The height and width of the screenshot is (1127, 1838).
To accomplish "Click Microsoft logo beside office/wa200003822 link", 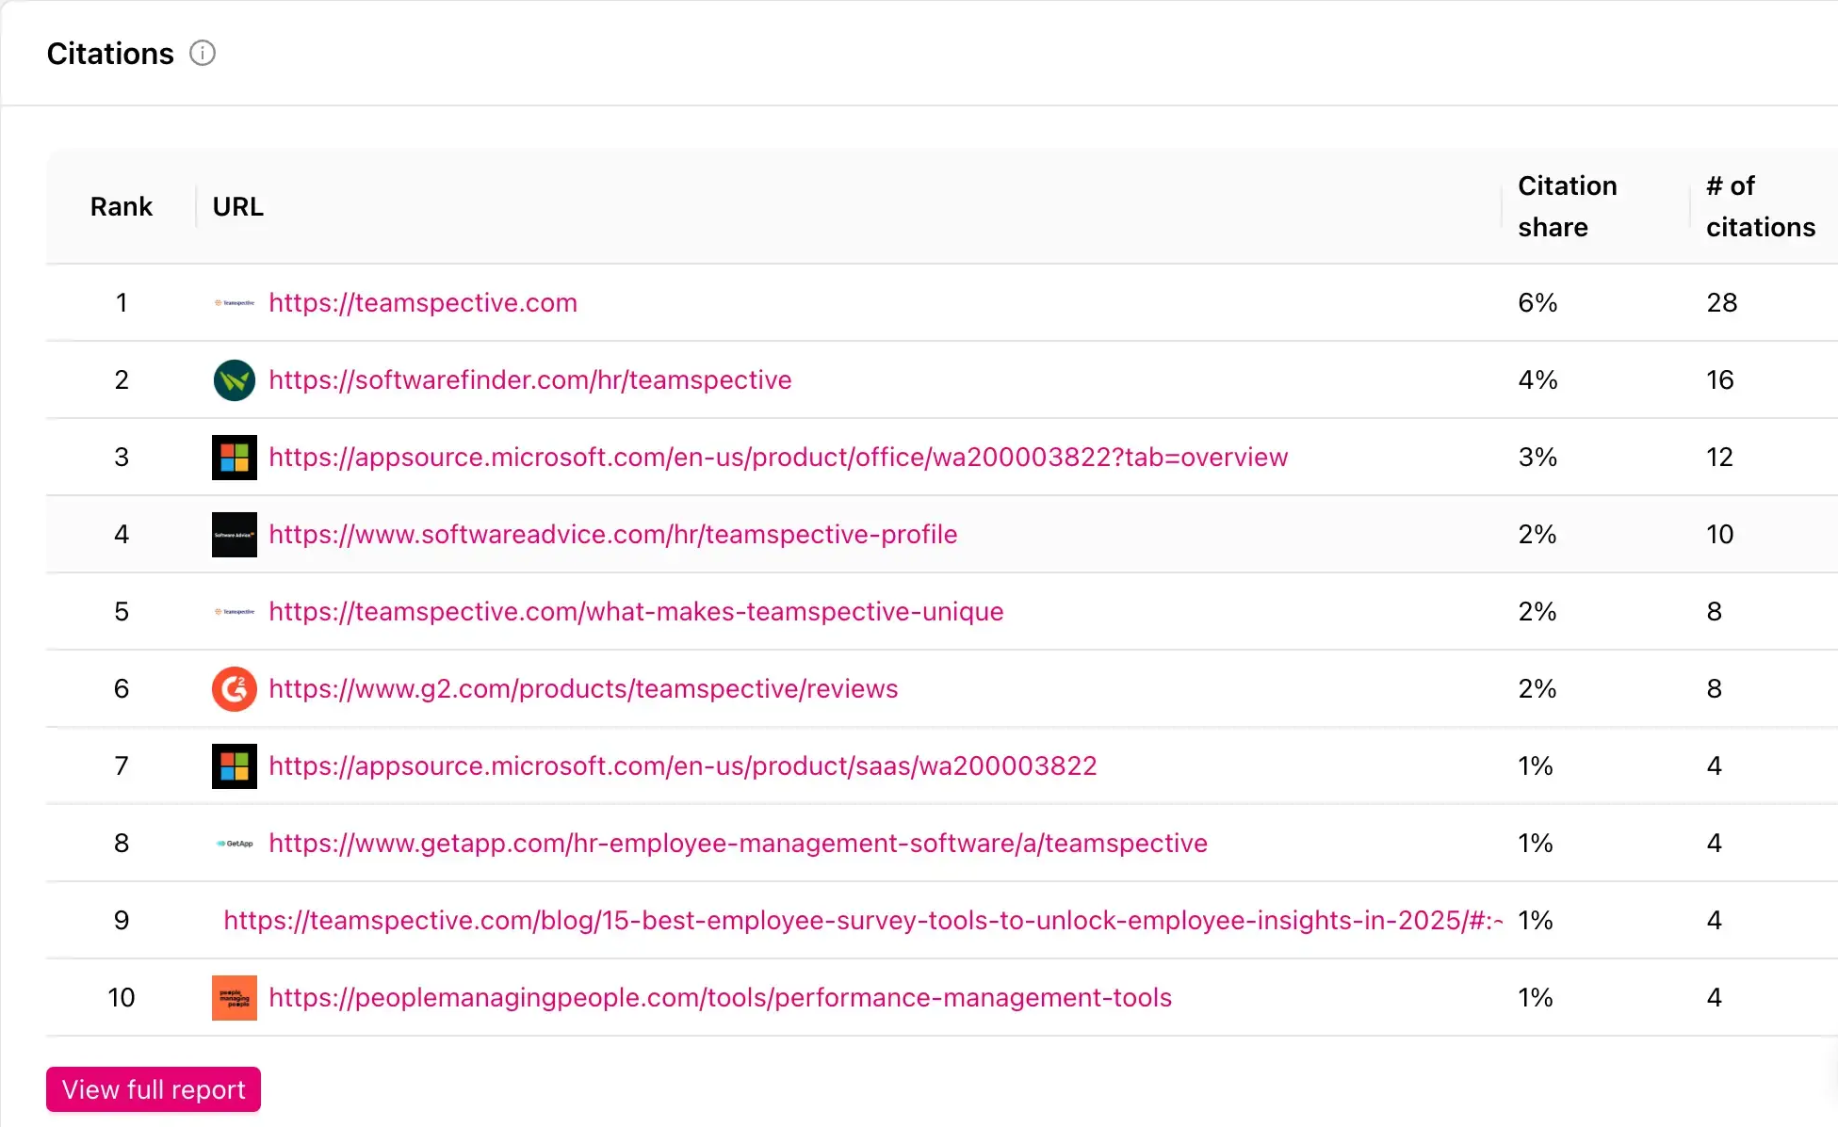I will (235, 458).
